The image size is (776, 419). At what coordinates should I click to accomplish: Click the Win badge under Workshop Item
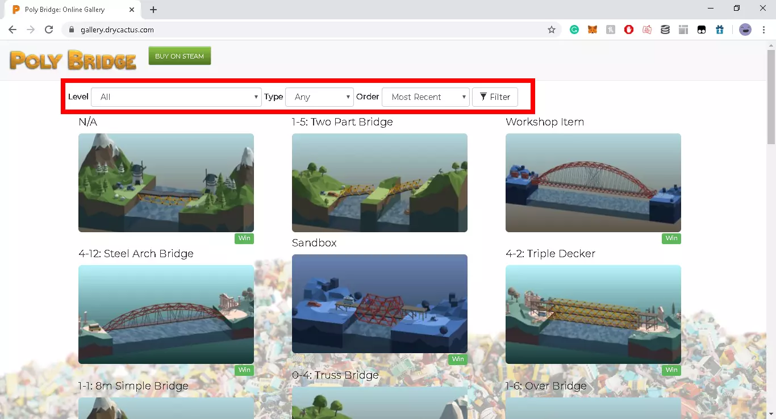pyautogui.click(x=671, y=238)
